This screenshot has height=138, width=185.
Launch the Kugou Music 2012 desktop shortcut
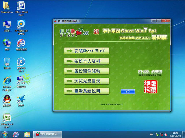pos(21,65)
